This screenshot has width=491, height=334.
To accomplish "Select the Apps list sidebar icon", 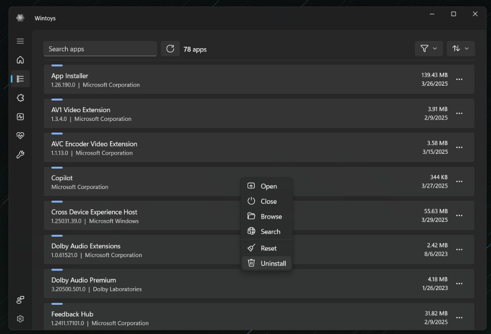I will [x=20, y=79].
